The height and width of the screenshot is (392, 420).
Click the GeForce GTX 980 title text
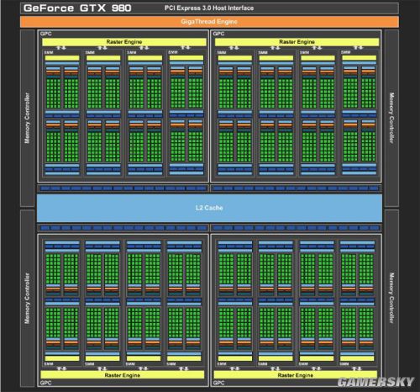pos(77,8)
